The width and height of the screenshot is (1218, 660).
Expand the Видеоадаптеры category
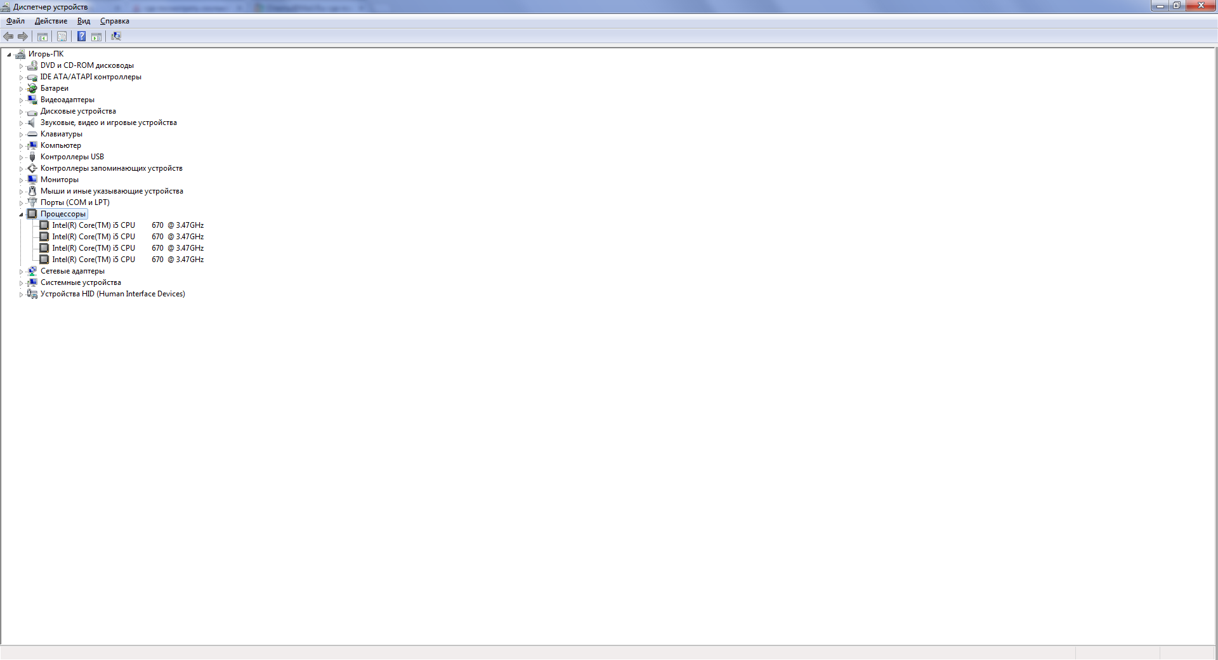pos(21,100)
